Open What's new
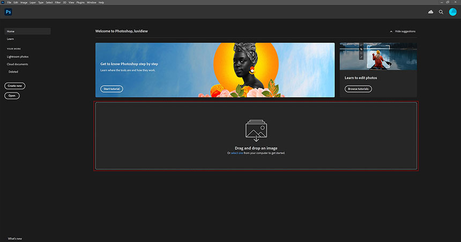This screenshot has width=461, height=242. pyautogui.click(x=14, y=238)
